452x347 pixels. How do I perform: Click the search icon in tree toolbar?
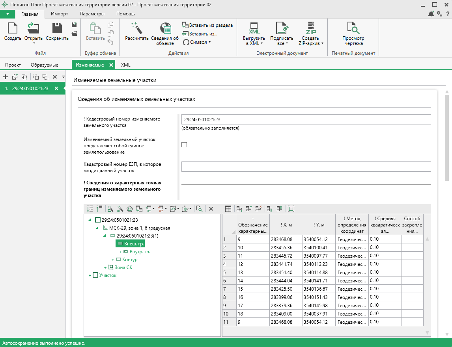point(199,209)
